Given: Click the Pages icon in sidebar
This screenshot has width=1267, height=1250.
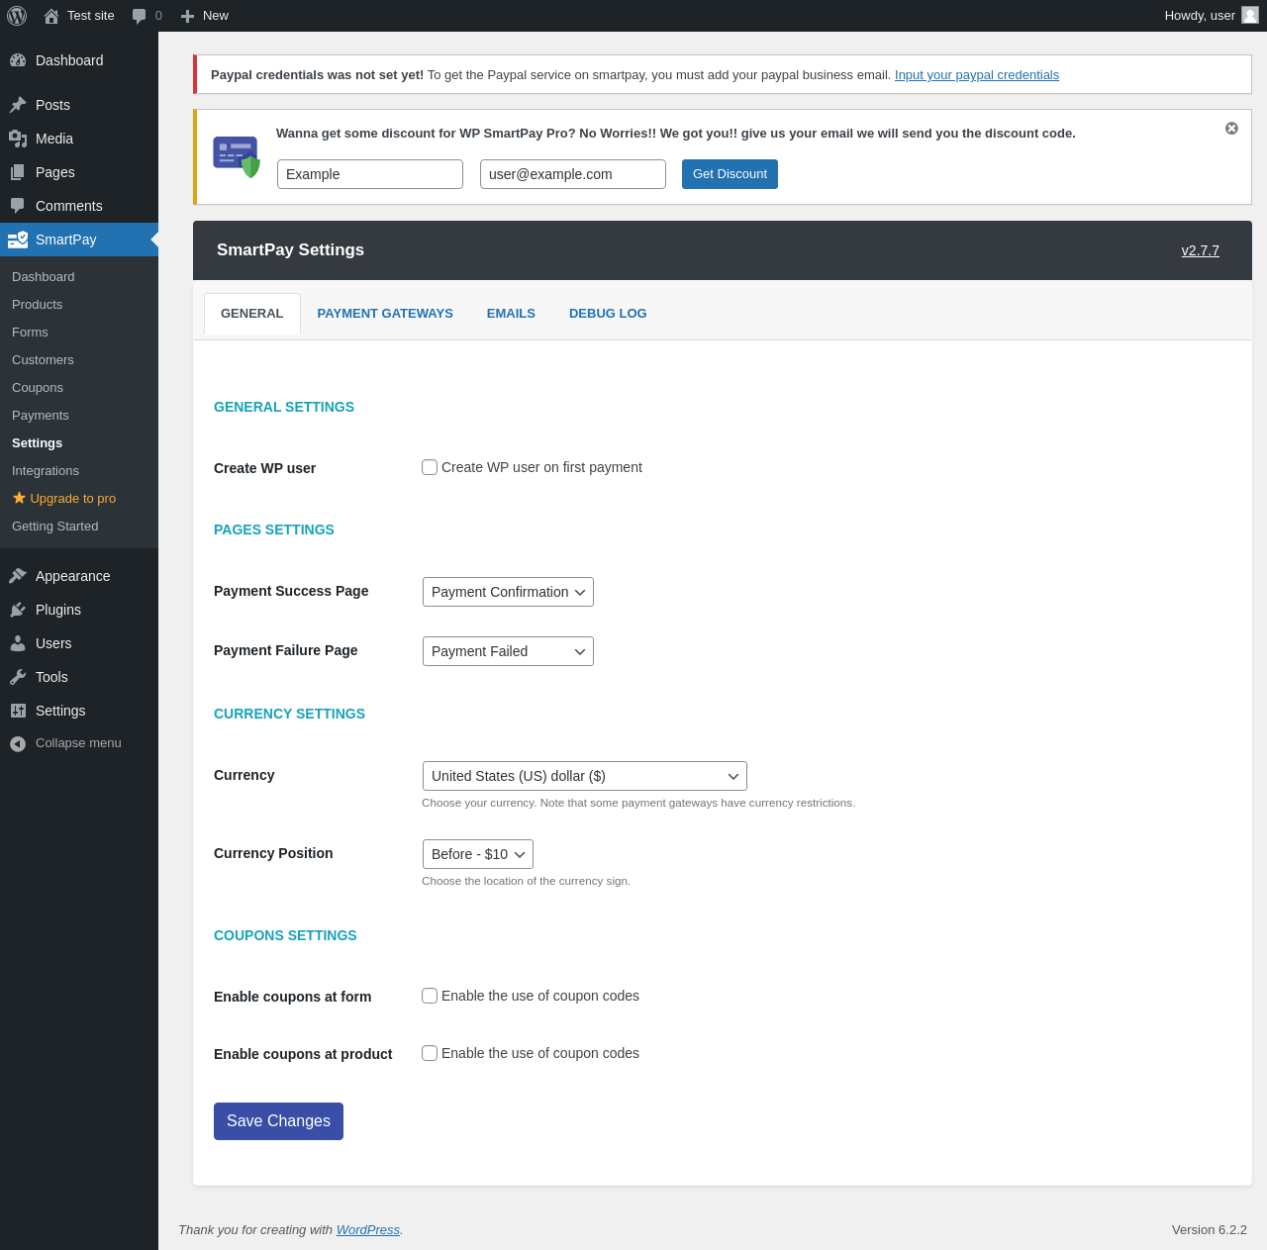Looking at the screenshot, I should pyautogui.click(x=18, y=172).
